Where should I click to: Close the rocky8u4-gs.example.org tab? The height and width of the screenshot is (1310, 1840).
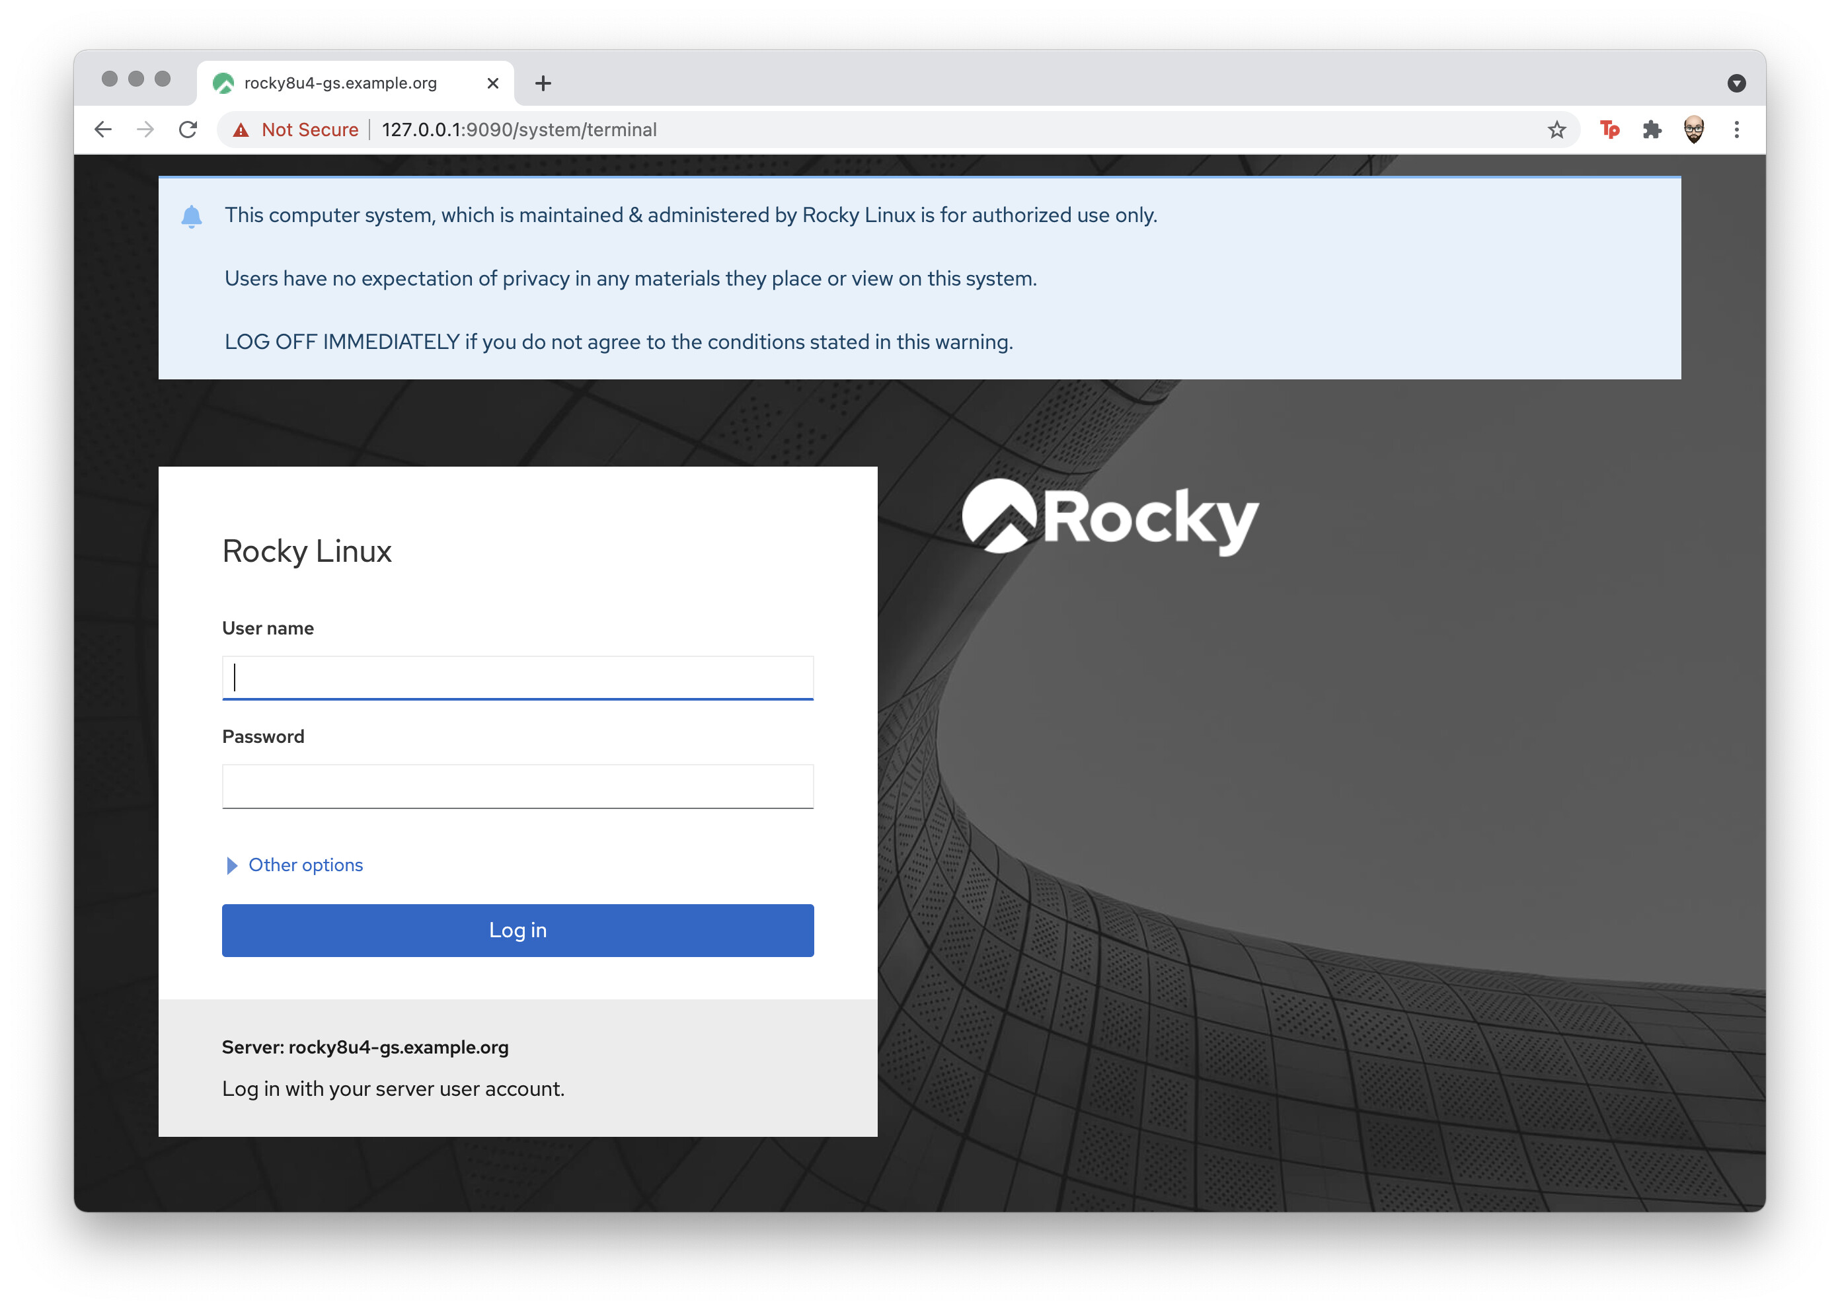tap(493, 83)
